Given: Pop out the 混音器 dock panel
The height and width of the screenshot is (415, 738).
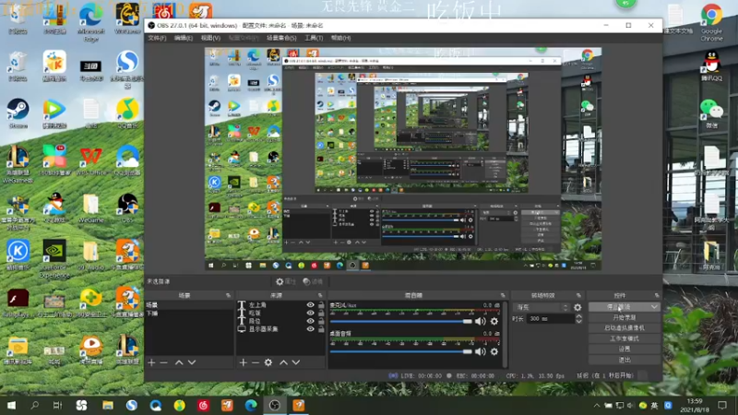Looking at the screenshot, I should coord(503,295).
